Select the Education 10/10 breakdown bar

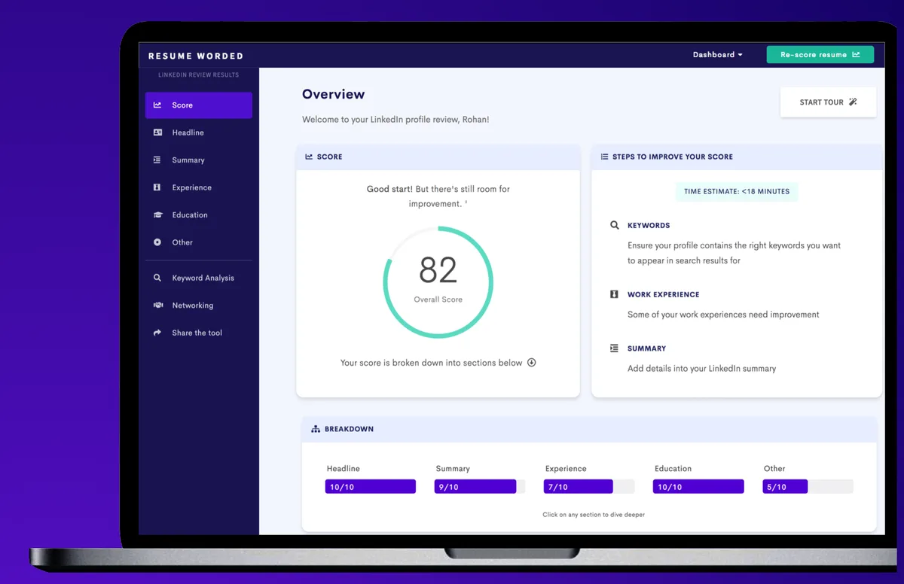coord(698,487)
